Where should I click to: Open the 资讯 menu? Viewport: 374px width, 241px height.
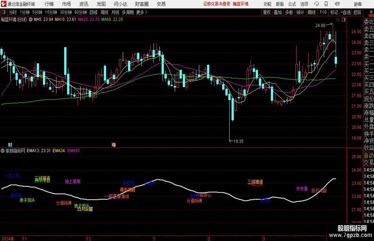click(x=84, y=4)
